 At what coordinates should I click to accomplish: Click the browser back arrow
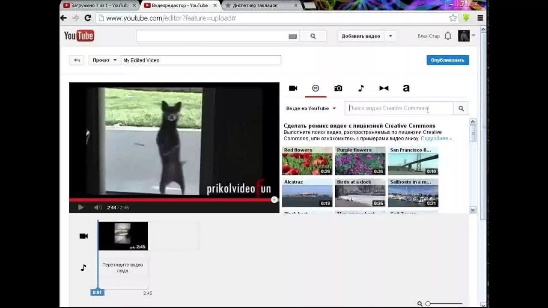click(64, 18)
